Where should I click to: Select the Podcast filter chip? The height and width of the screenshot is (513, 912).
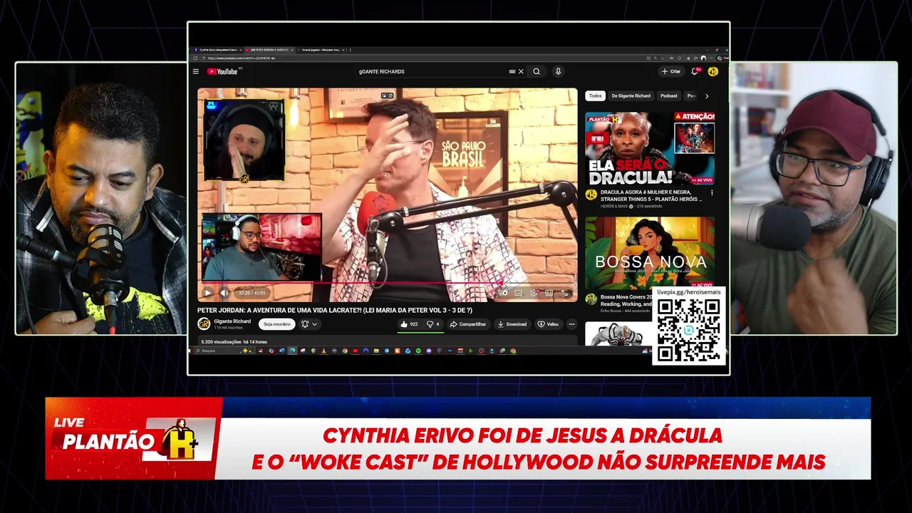coord(669,95)
